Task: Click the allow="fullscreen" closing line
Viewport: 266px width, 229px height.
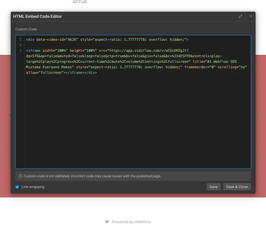Action: tap(62, 73)
